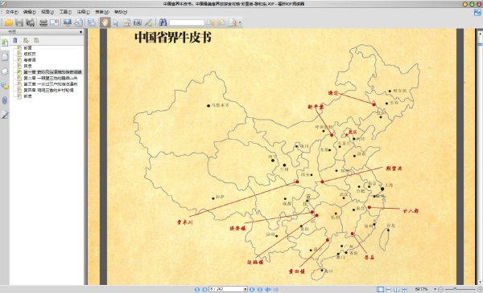Open search options dropdown arrow beside find icons

(240, 22)
